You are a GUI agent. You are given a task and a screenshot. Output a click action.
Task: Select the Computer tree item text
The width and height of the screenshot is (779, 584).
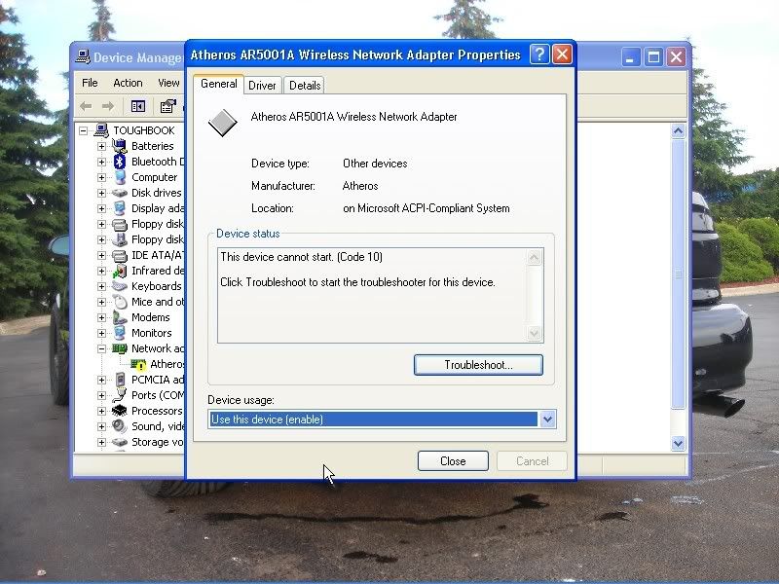[154, 177]
